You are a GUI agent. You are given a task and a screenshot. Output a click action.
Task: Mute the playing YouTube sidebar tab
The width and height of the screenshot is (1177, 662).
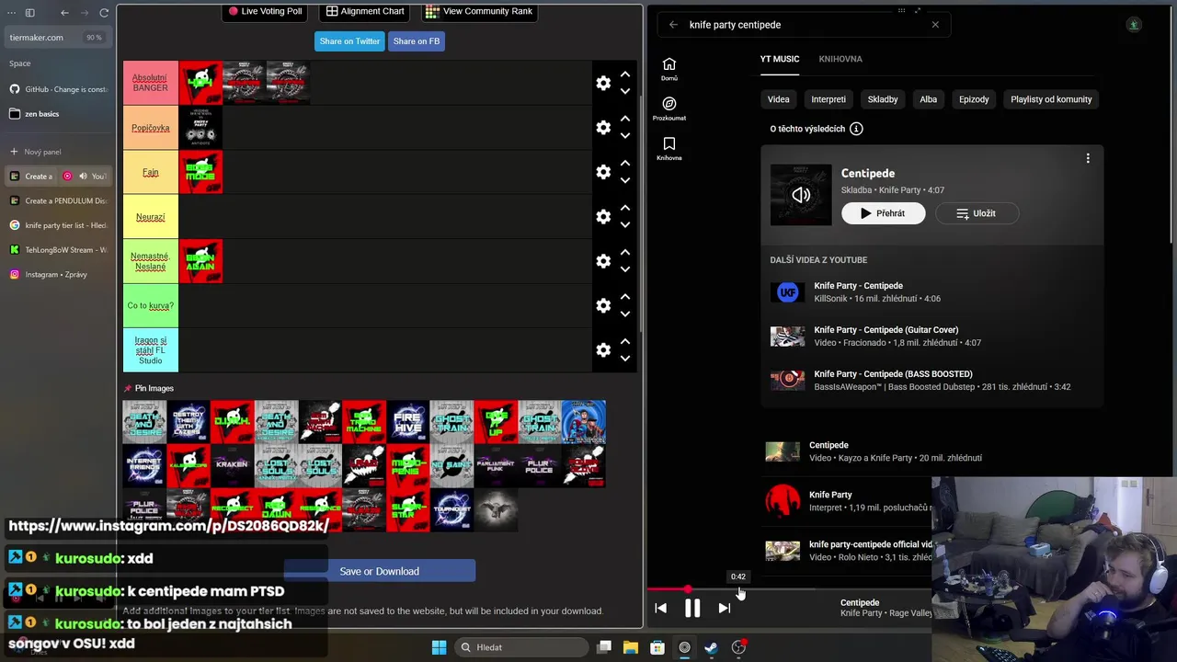83,176
